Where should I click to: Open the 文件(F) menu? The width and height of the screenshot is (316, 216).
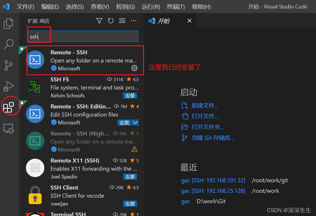(x=25, y=7)
